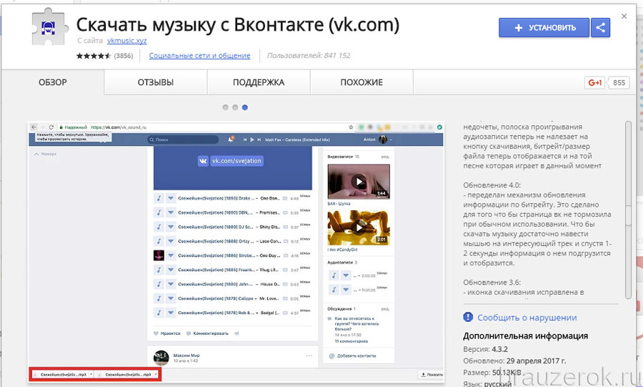Image resolution: width=643 pixels, height=387 pixels.
Task: Click the G+1 button
Action: 595,82
